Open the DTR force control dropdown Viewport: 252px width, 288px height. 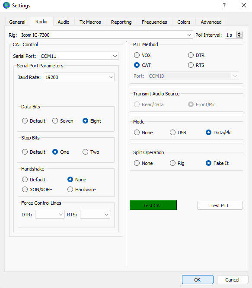click(50, 214)
